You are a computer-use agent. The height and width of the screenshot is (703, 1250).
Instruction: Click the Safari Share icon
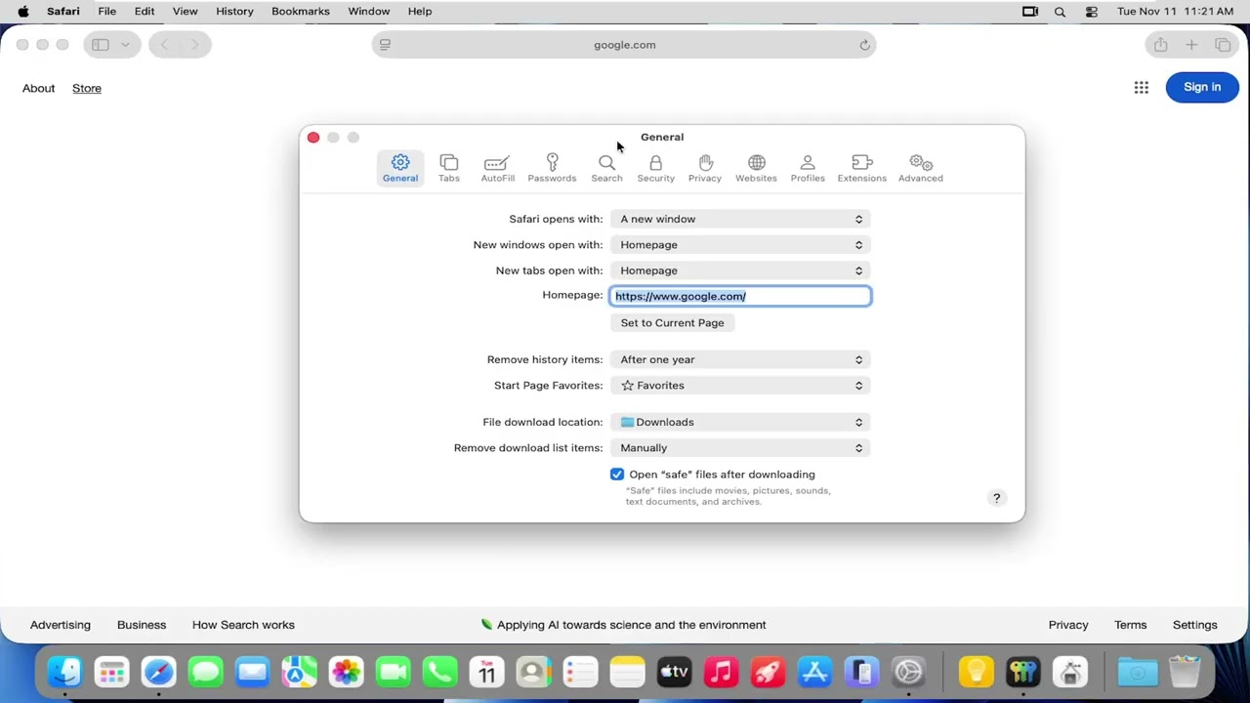coord(1160,45)
